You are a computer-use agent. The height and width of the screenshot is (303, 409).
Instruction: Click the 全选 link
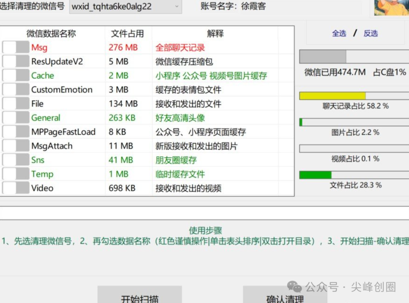339,33
